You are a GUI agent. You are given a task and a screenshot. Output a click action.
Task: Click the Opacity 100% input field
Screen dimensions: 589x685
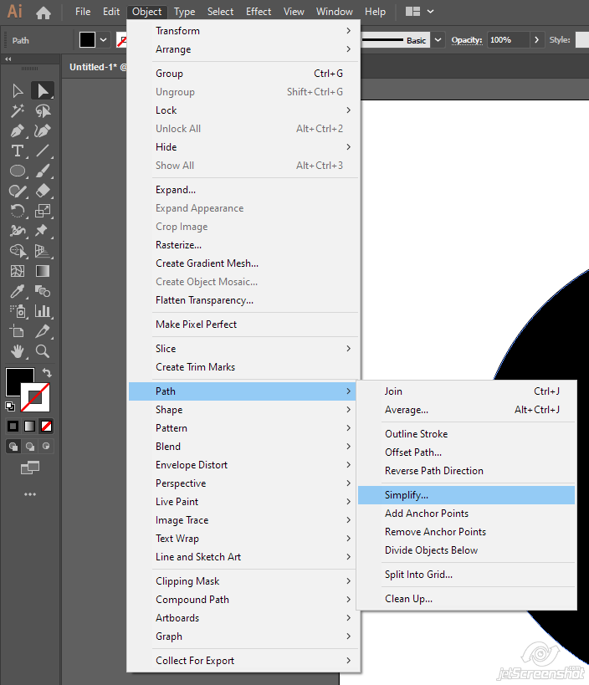tap(508, 40)
